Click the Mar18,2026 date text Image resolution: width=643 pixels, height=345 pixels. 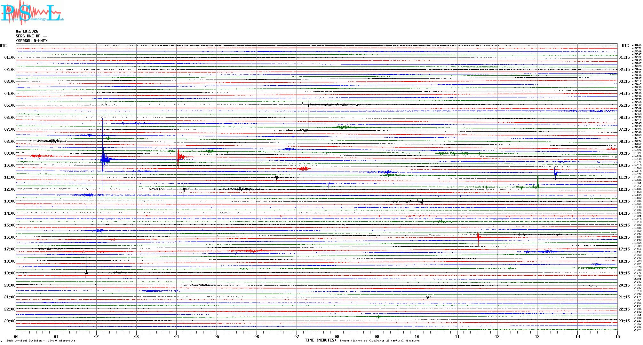[x=27, y=31]
